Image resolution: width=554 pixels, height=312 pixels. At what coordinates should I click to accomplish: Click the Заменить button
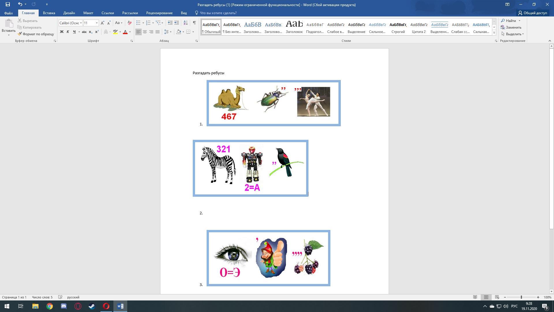tap(511, 27)
